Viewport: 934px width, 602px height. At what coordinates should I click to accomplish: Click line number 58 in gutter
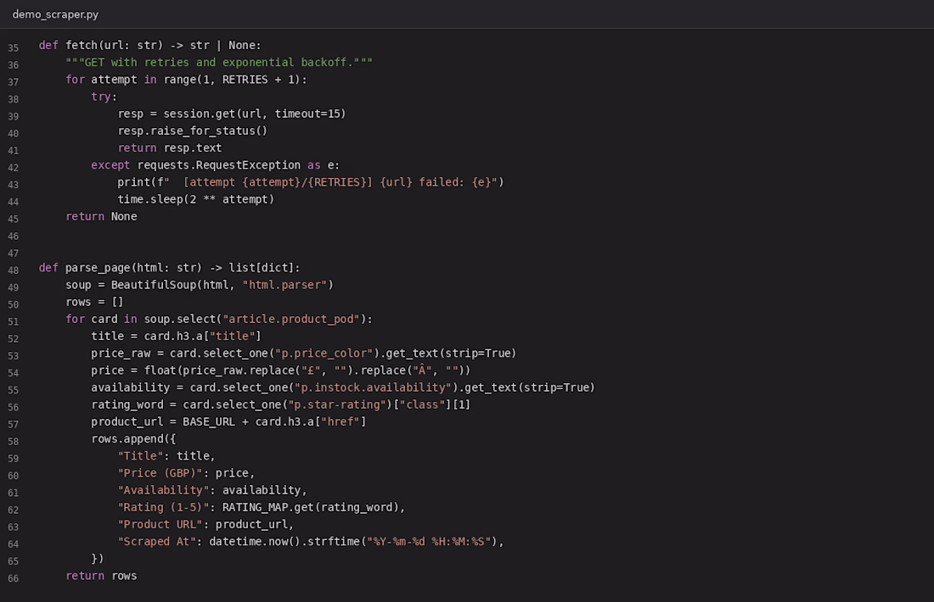tap(13, 442)
